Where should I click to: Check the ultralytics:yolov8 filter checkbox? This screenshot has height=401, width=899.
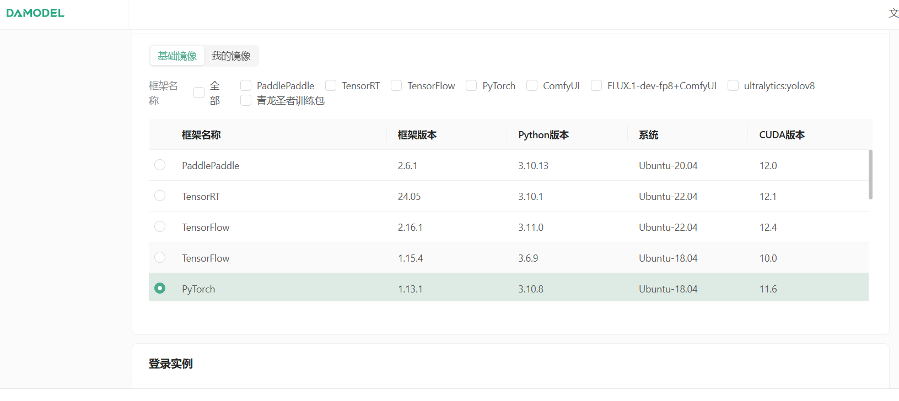pyautogui.click(x=733, y=85)
